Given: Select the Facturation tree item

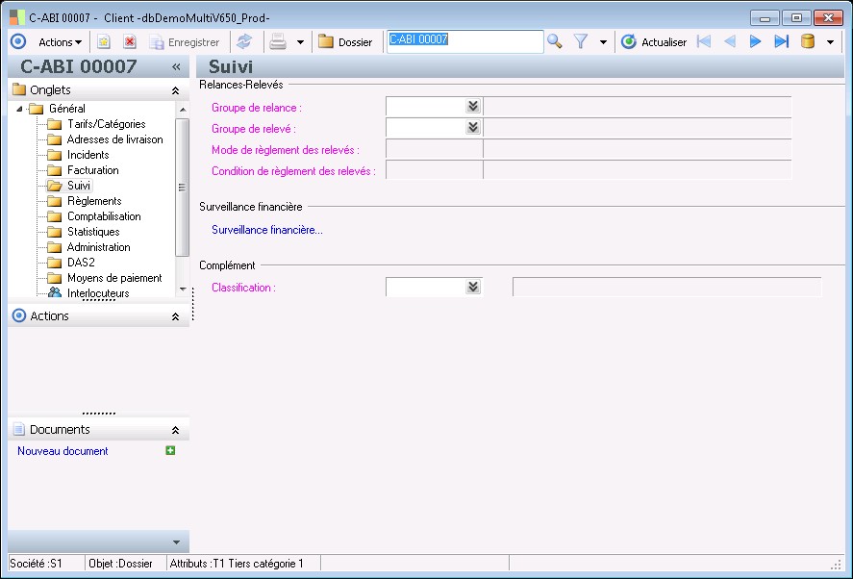Looking at the screenshot, I should click(92, 170).
